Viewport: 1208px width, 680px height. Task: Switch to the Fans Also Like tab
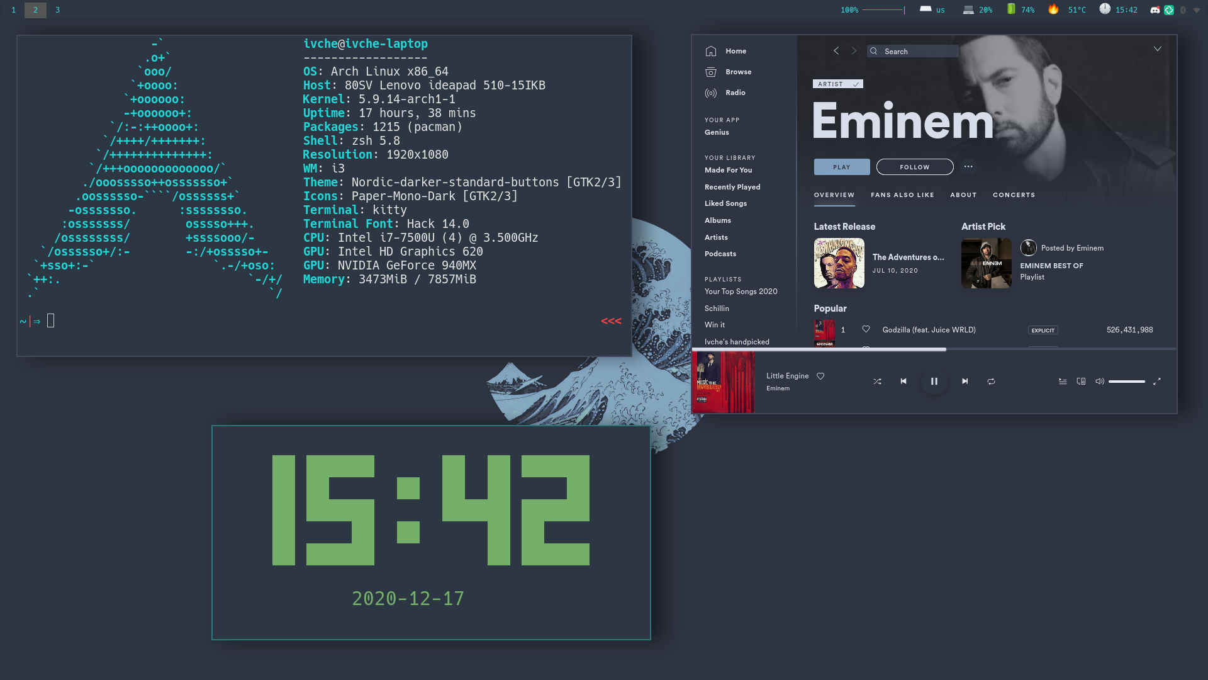[x=902, y=195]
